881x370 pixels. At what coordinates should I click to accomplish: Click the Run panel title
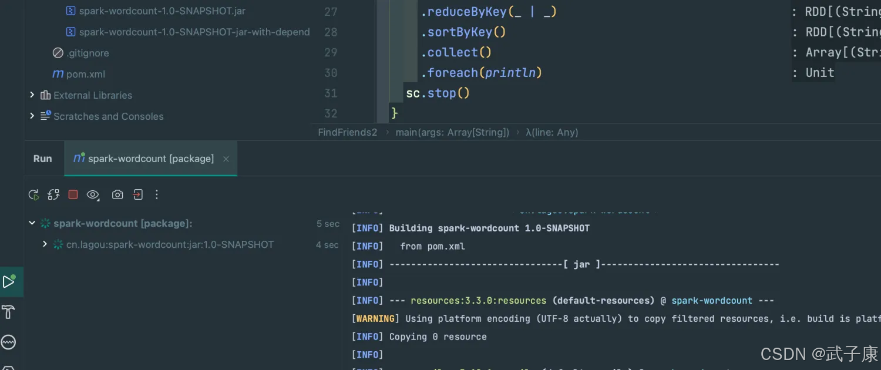click(42, 159)
